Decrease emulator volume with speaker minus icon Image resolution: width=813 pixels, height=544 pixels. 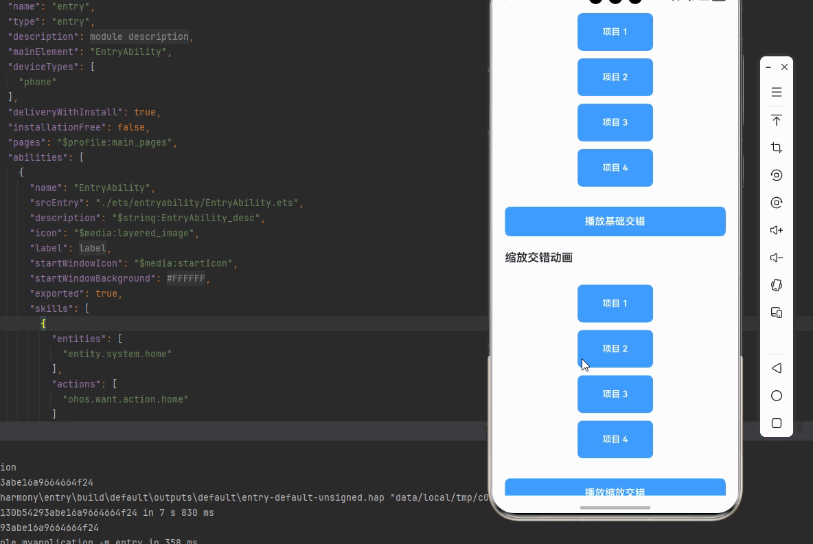[x=776, y=258]
